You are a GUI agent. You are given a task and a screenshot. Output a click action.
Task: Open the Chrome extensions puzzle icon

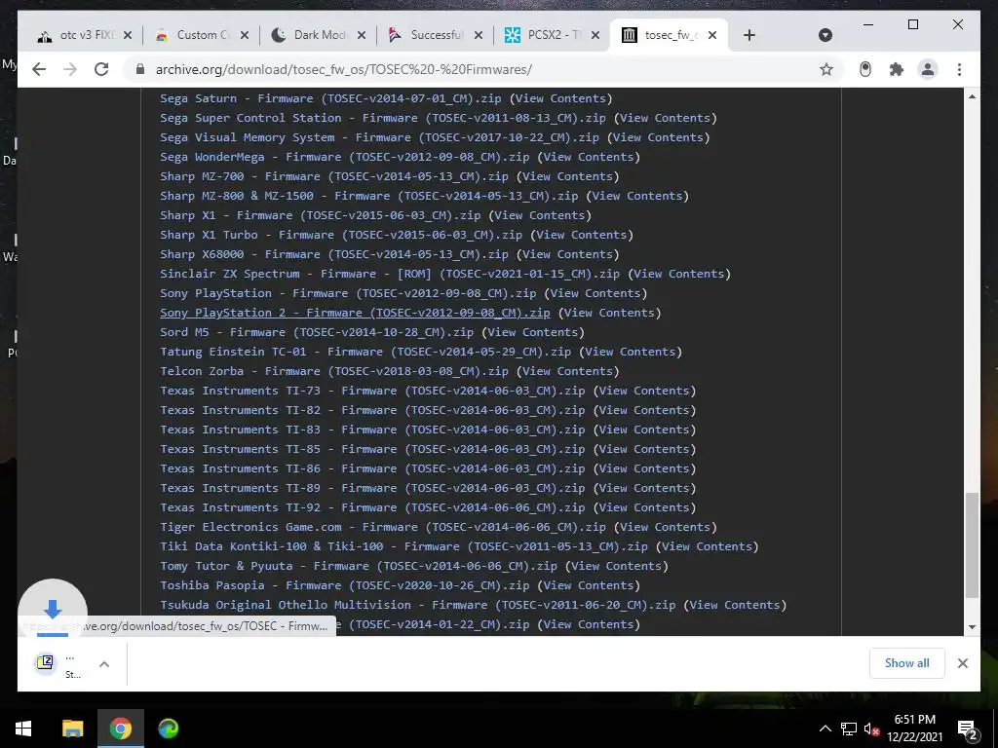click(x=897, y=69)
